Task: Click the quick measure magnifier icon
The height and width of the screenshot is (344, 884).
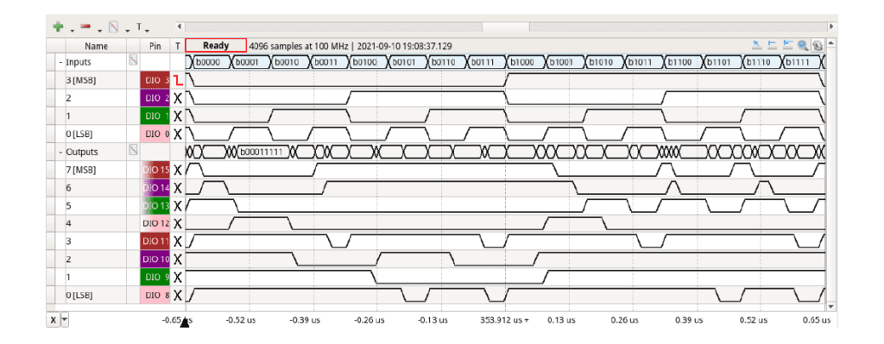Action: [x=803, y=46]
